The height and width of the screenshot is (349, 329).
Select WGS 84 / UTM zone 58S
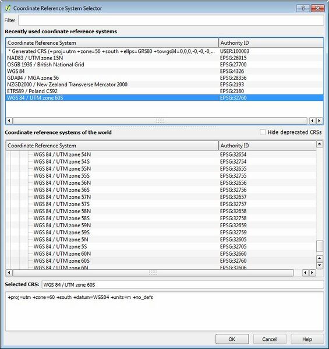[61, 218]
